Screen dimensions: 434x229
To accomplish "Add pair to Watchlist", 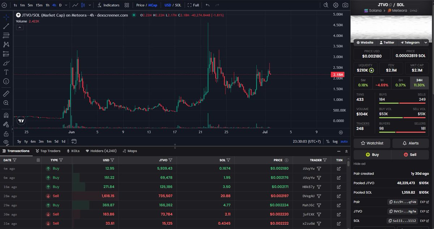I will tap(372, 143).
